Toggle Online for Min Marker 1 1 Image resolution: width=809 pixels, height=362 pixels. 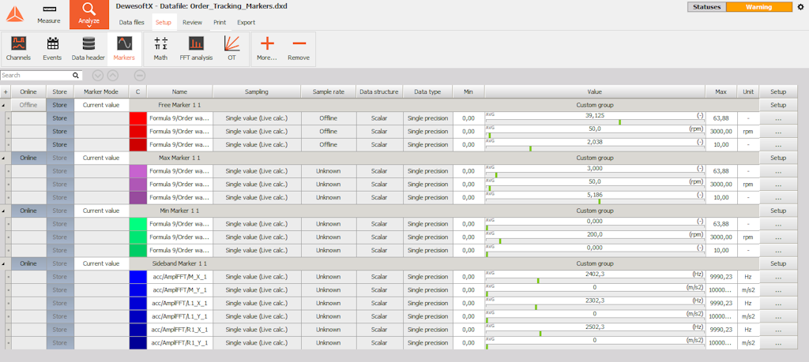pos(28,211)
